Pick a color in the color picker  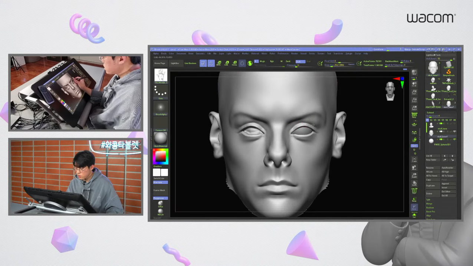tap(161, 156)
